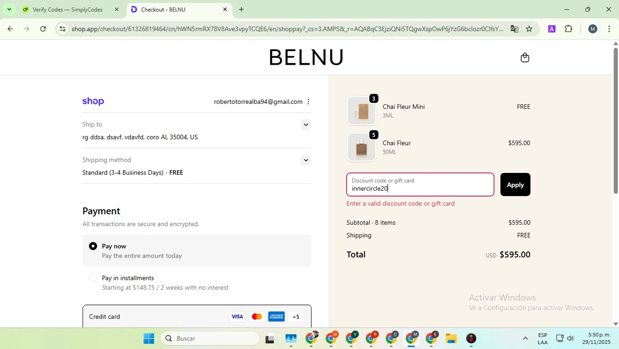Click the Shop Pay logo

click(x=93, y=101)
